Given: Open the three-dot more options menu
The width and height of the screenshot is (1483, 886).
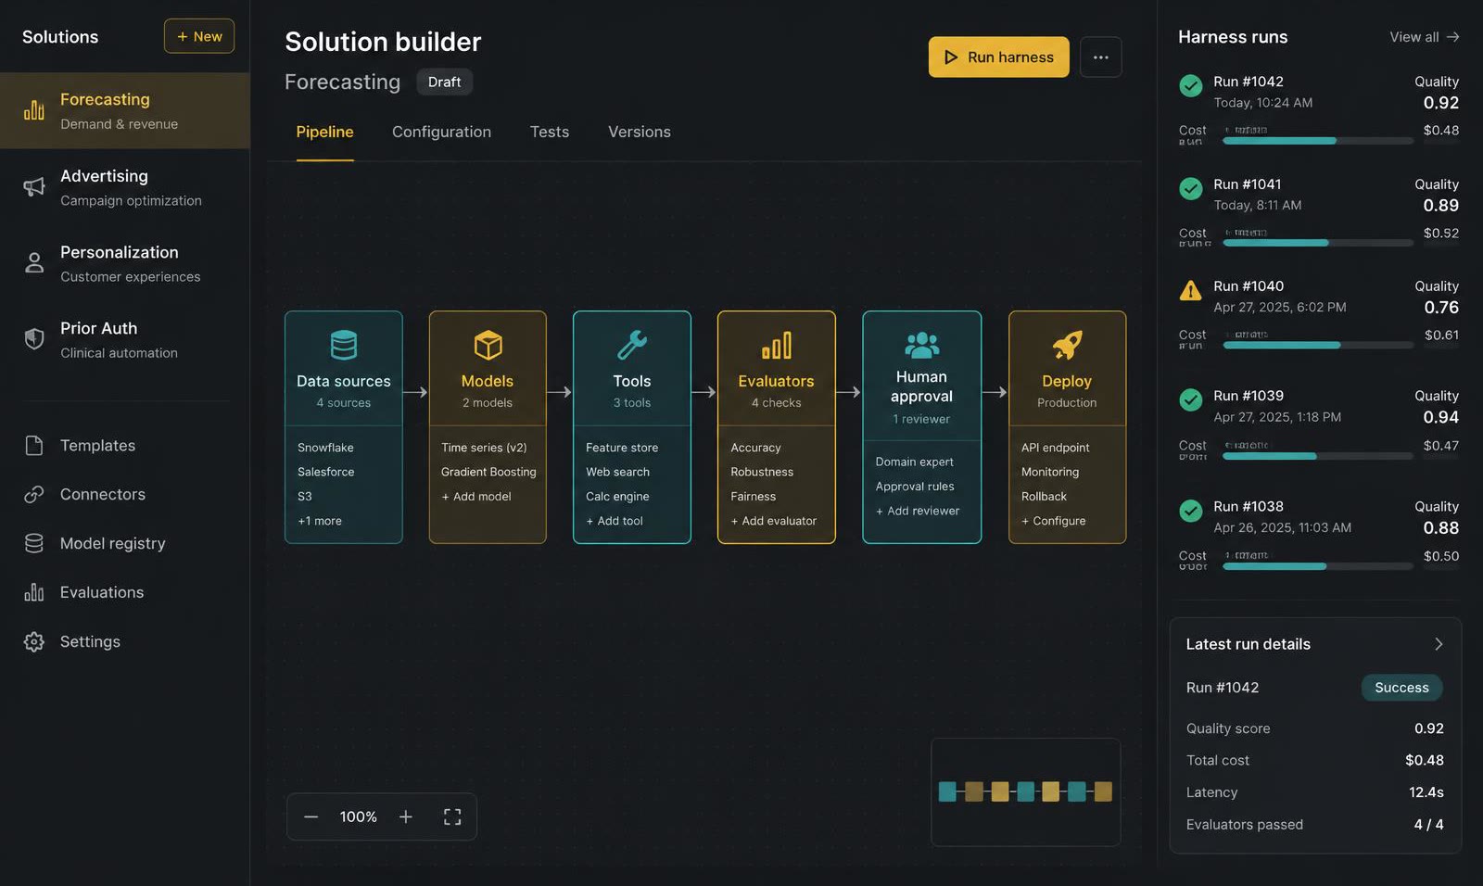Looking at the screenshot, I should pos(1101,57).
